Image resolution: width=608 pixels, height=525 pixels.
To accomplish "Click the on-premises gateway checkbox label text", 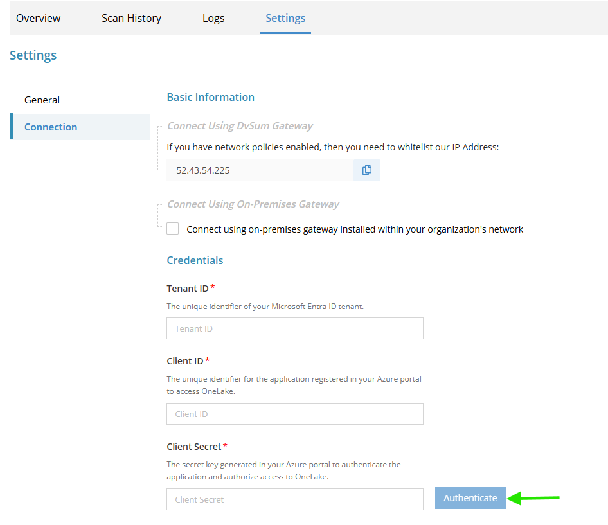I will click(x=355, y=229).
